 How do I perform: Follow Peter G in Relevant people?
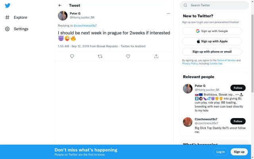coord(238,88)
